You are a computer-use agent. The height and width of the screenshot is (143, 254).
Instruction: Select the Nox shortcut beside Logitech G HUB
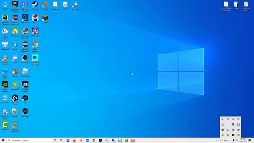click(x=25, y=99)
